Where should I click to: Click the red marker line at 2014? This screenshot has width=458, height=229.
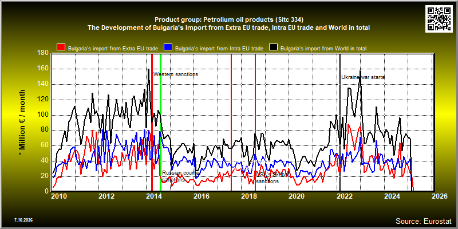coord(152,123)
